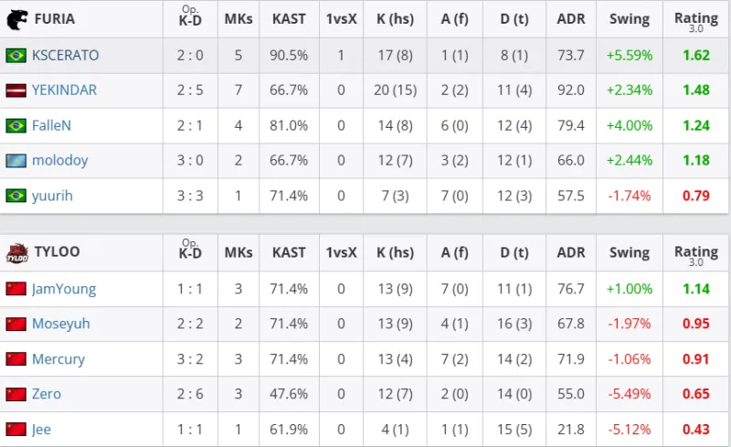Sort TYLOO table by Swing column
The width and height of the screenshot is (731, 447).
pyautogui.click(x=629, y=252)
